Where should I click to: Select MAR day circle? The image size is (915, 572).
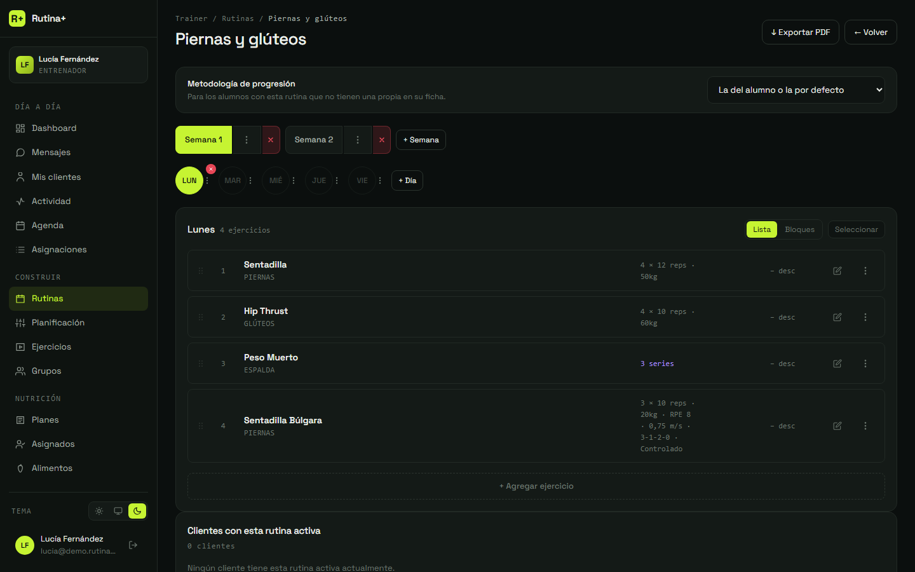pos(233,180)
